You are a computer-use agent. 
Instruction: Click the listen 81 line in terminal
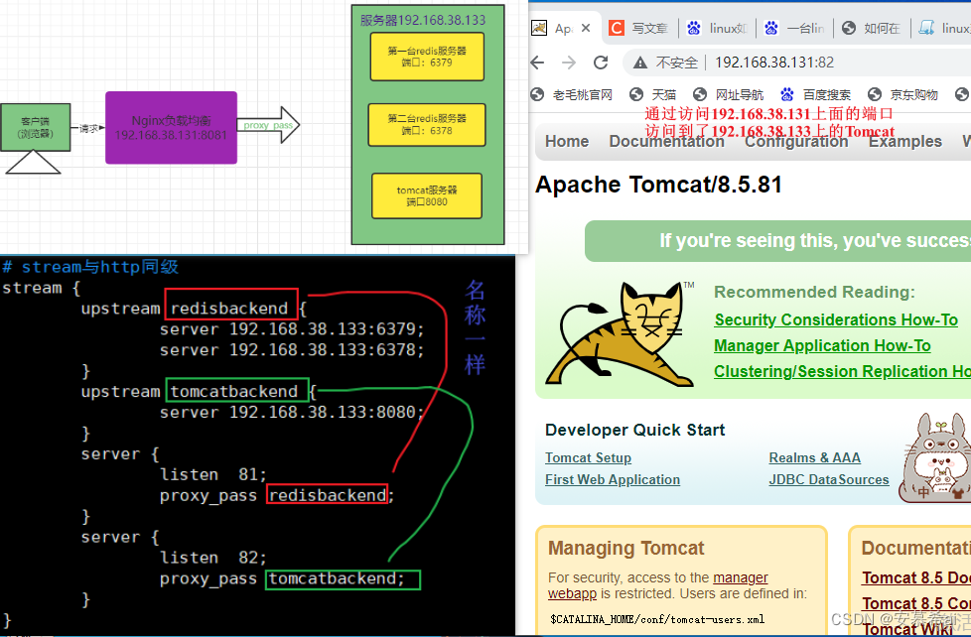[213, 475]
